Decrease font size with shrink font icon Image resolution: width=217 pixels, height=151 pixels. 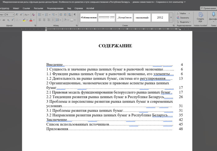(x=21, y=15)
